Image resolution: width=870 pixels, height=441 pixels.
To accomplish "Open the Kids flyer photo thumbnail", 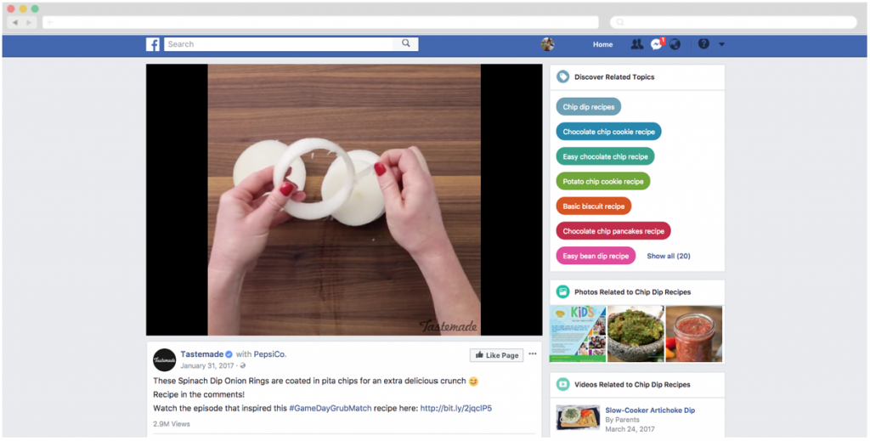I will (578, 333).
